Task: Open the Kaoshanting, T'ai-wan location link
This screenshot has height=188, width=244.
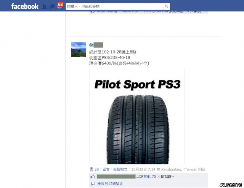Action: click(x=180, y=169)
